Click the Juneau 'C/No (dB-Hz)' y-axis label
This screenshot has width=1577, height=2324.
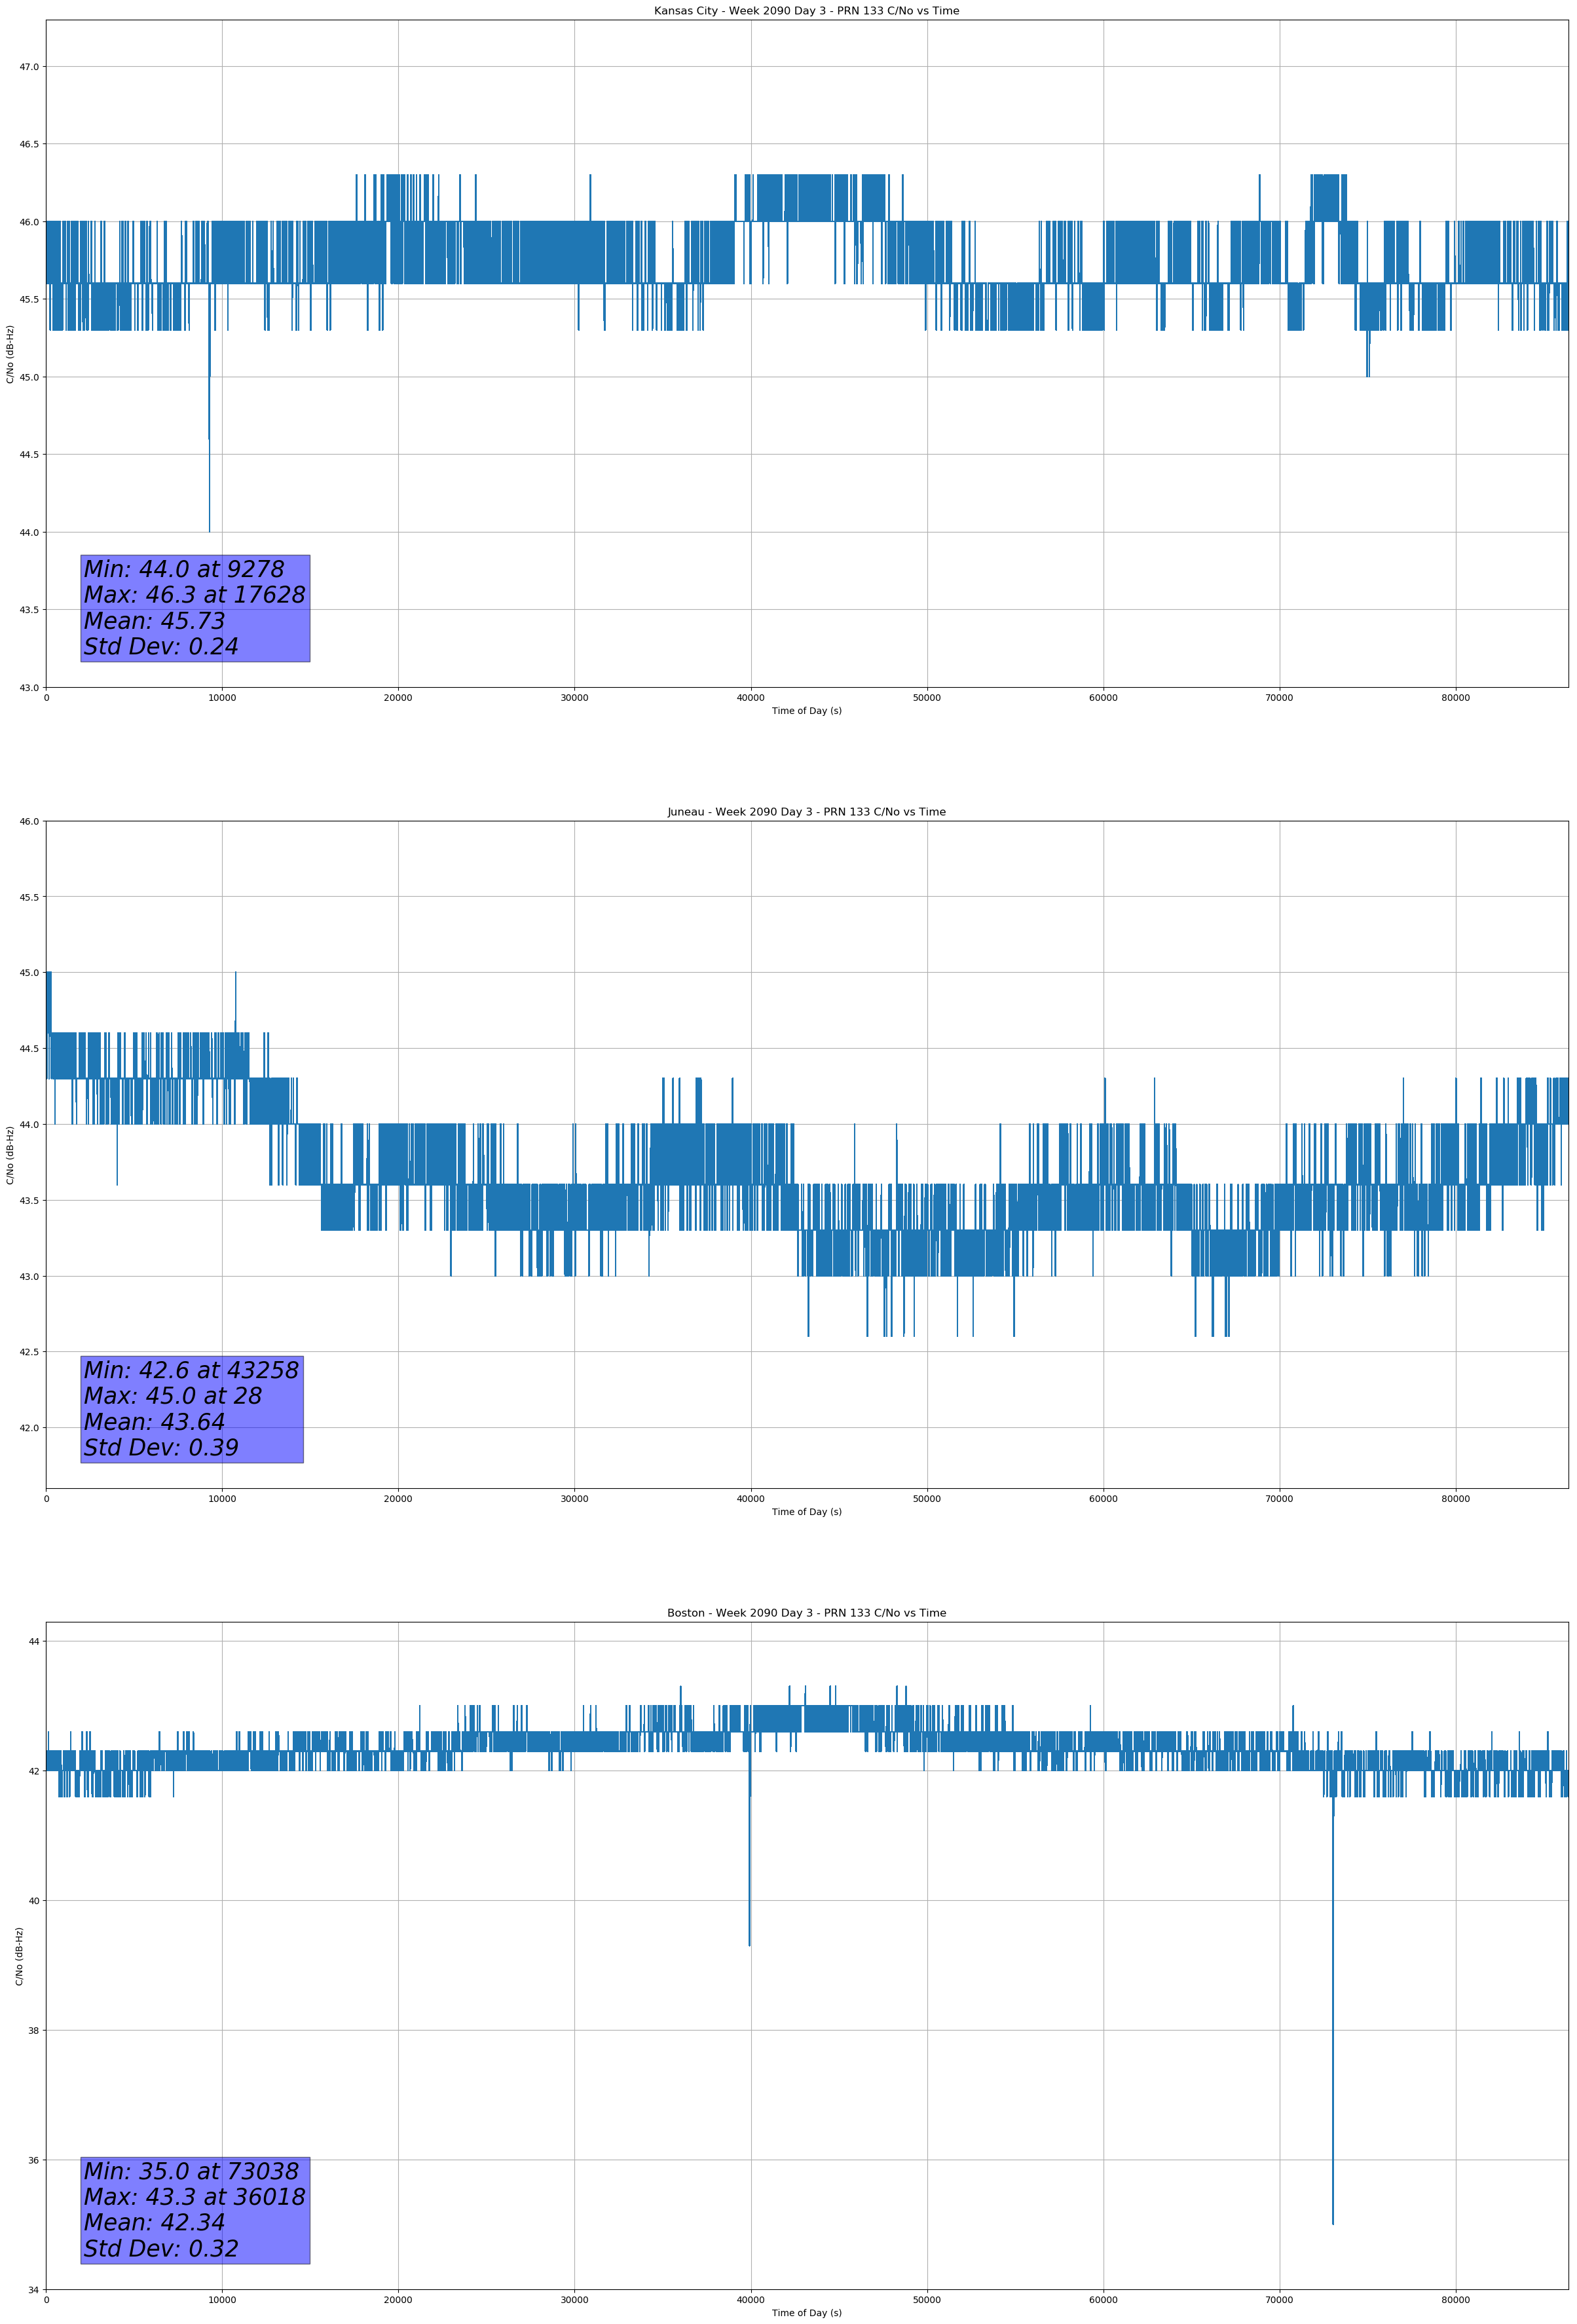10,1155
